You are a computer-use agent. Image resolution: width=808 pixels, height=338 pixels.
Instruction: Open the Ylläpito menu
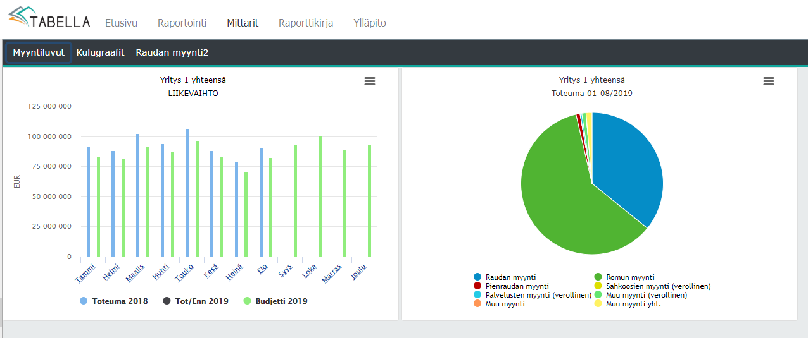370,23
